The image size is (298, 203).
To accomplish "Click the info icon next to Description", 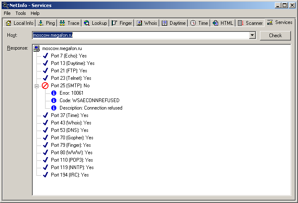I will click(x=54, y=108).
